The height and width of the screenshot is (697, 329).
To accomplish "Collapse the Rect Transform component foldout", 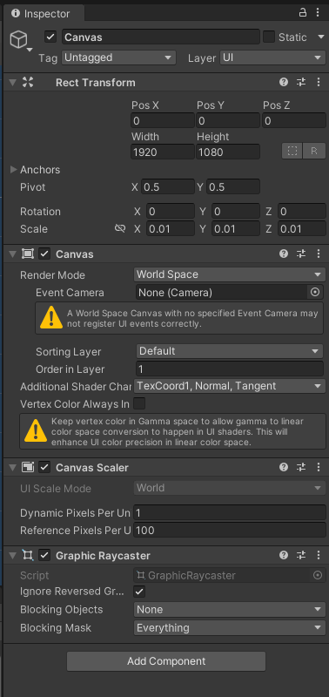I will click(12, 82).
